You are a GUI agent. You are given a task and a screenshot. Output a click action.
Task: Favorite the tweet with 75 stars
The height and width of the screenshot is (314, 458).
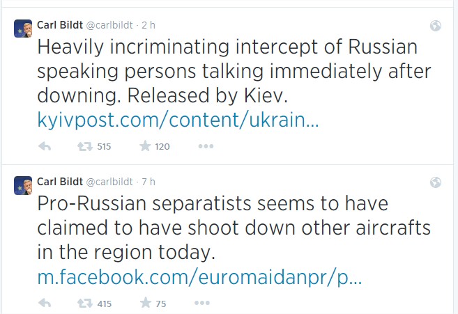tap(146, 303)
